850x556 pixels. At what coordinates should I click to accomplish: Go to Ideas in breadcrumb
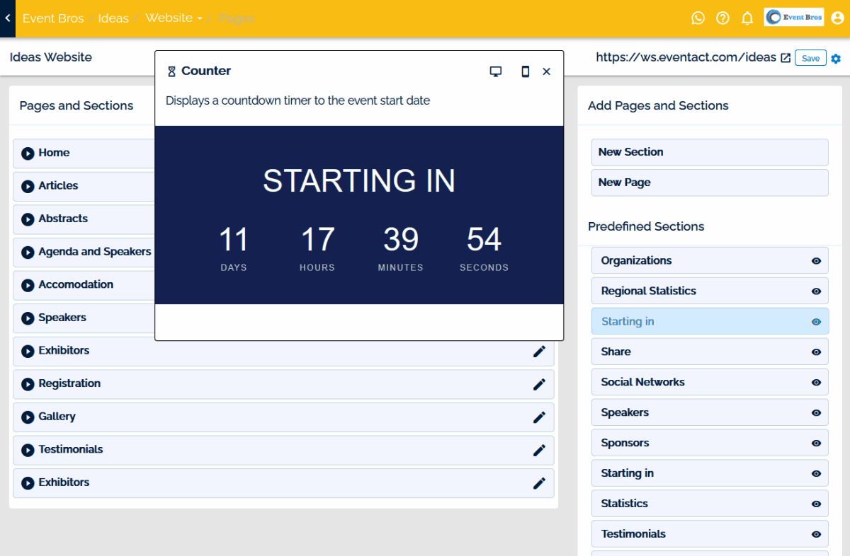113,18
